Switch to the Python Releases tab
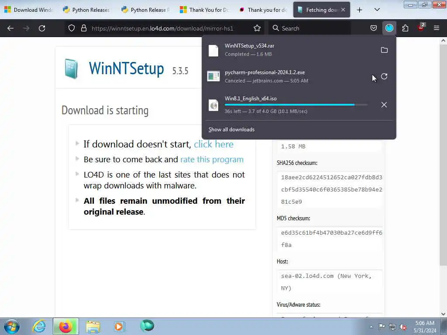This screenshot has width=447, height=335. tap(87, 10)
